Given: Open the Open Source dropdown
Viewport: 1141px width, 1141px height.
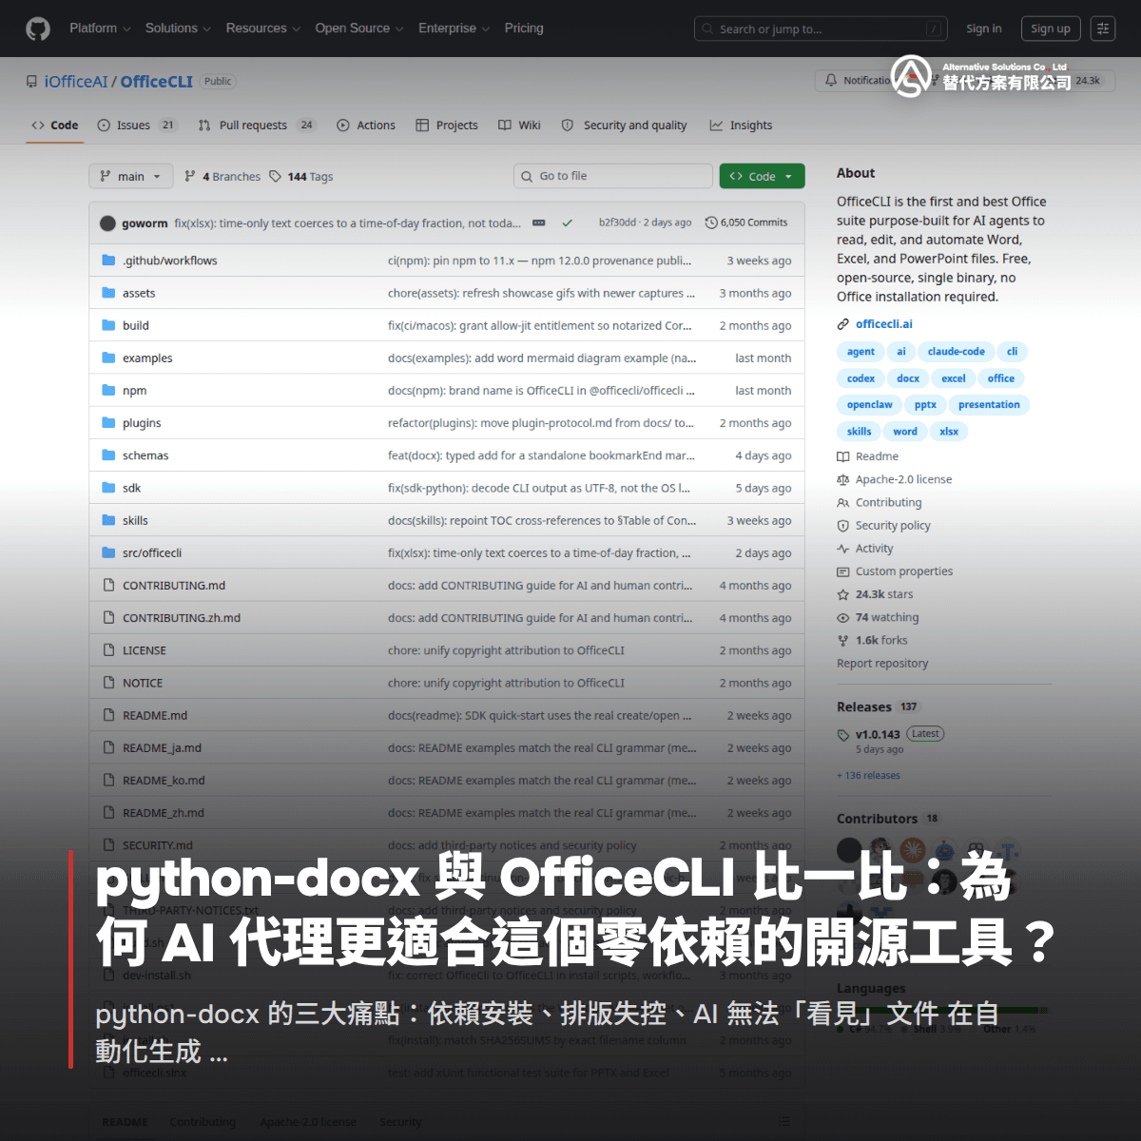Looking at the screenshot, I should [359, 29].
